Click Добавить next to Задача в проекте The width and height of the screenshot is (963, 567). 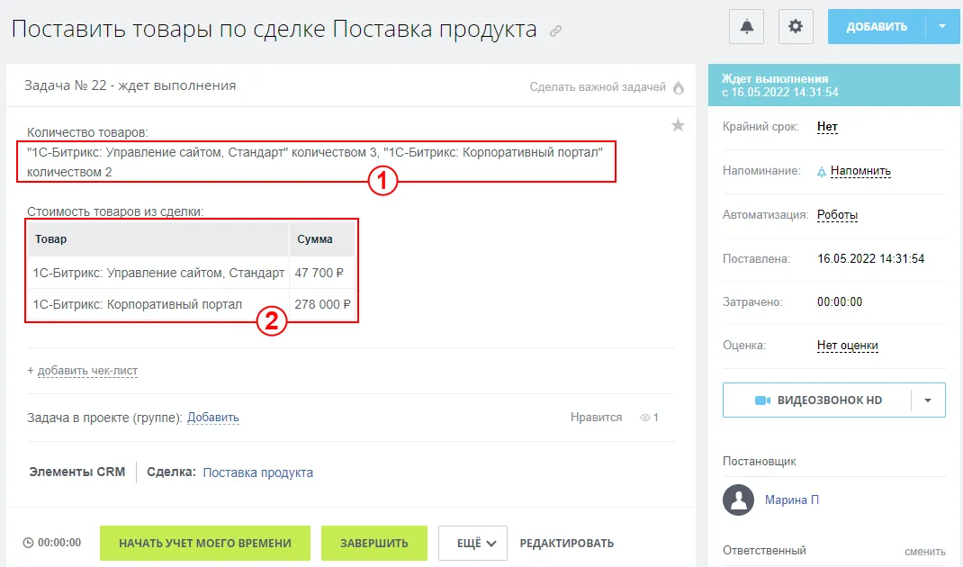pos(212,418)
